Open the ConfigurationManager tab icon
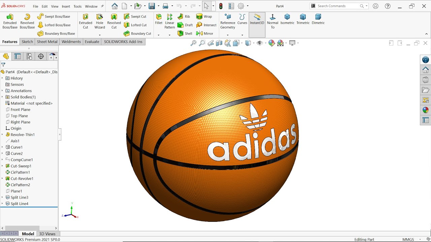Image resolution: width=431 pixels, height=242 pixels. point(29,56)
